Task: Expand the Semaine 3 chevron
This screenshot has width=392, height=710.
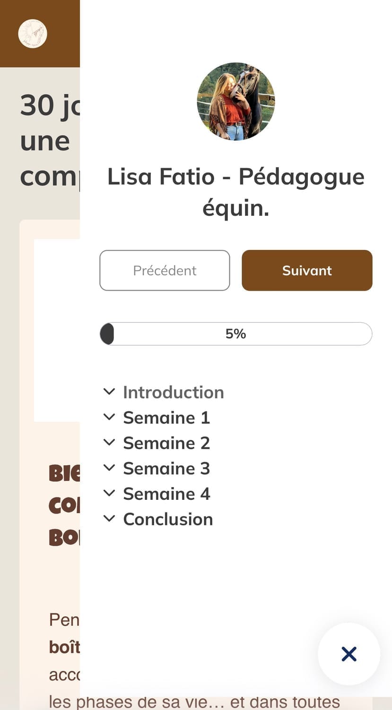Action: [x=109, y=468]
